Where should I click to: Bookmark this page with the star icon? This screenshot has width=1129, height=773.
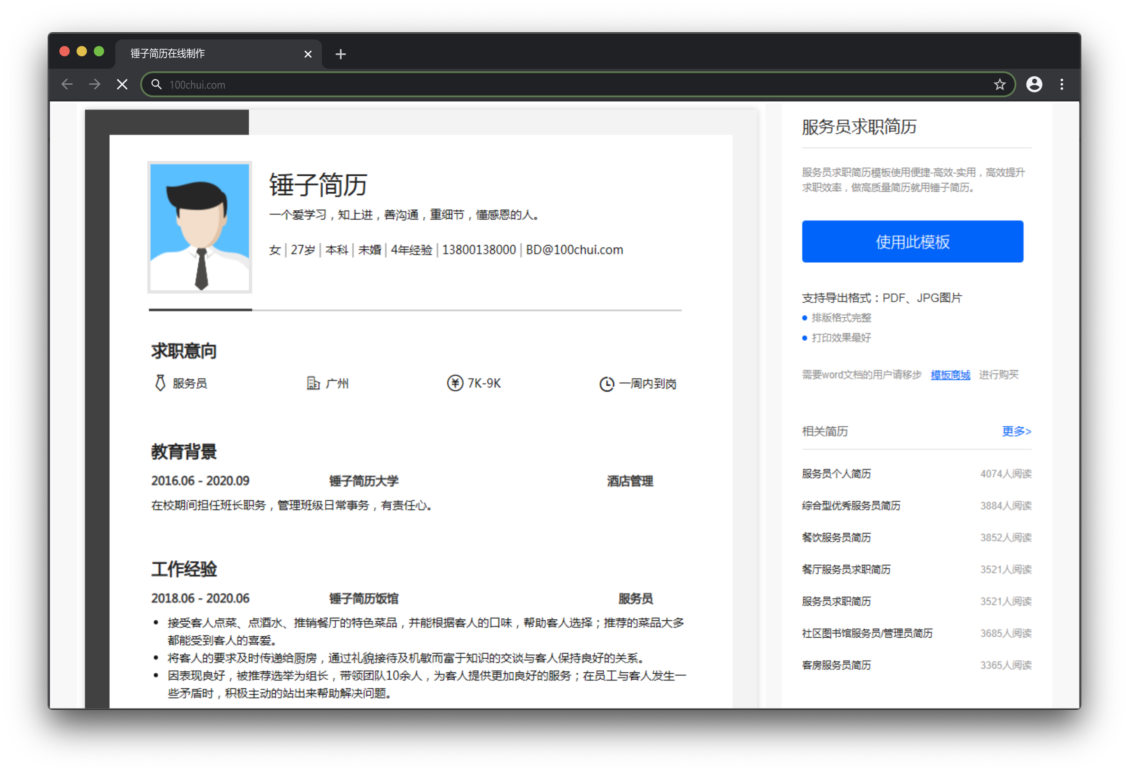coord(999,85)
